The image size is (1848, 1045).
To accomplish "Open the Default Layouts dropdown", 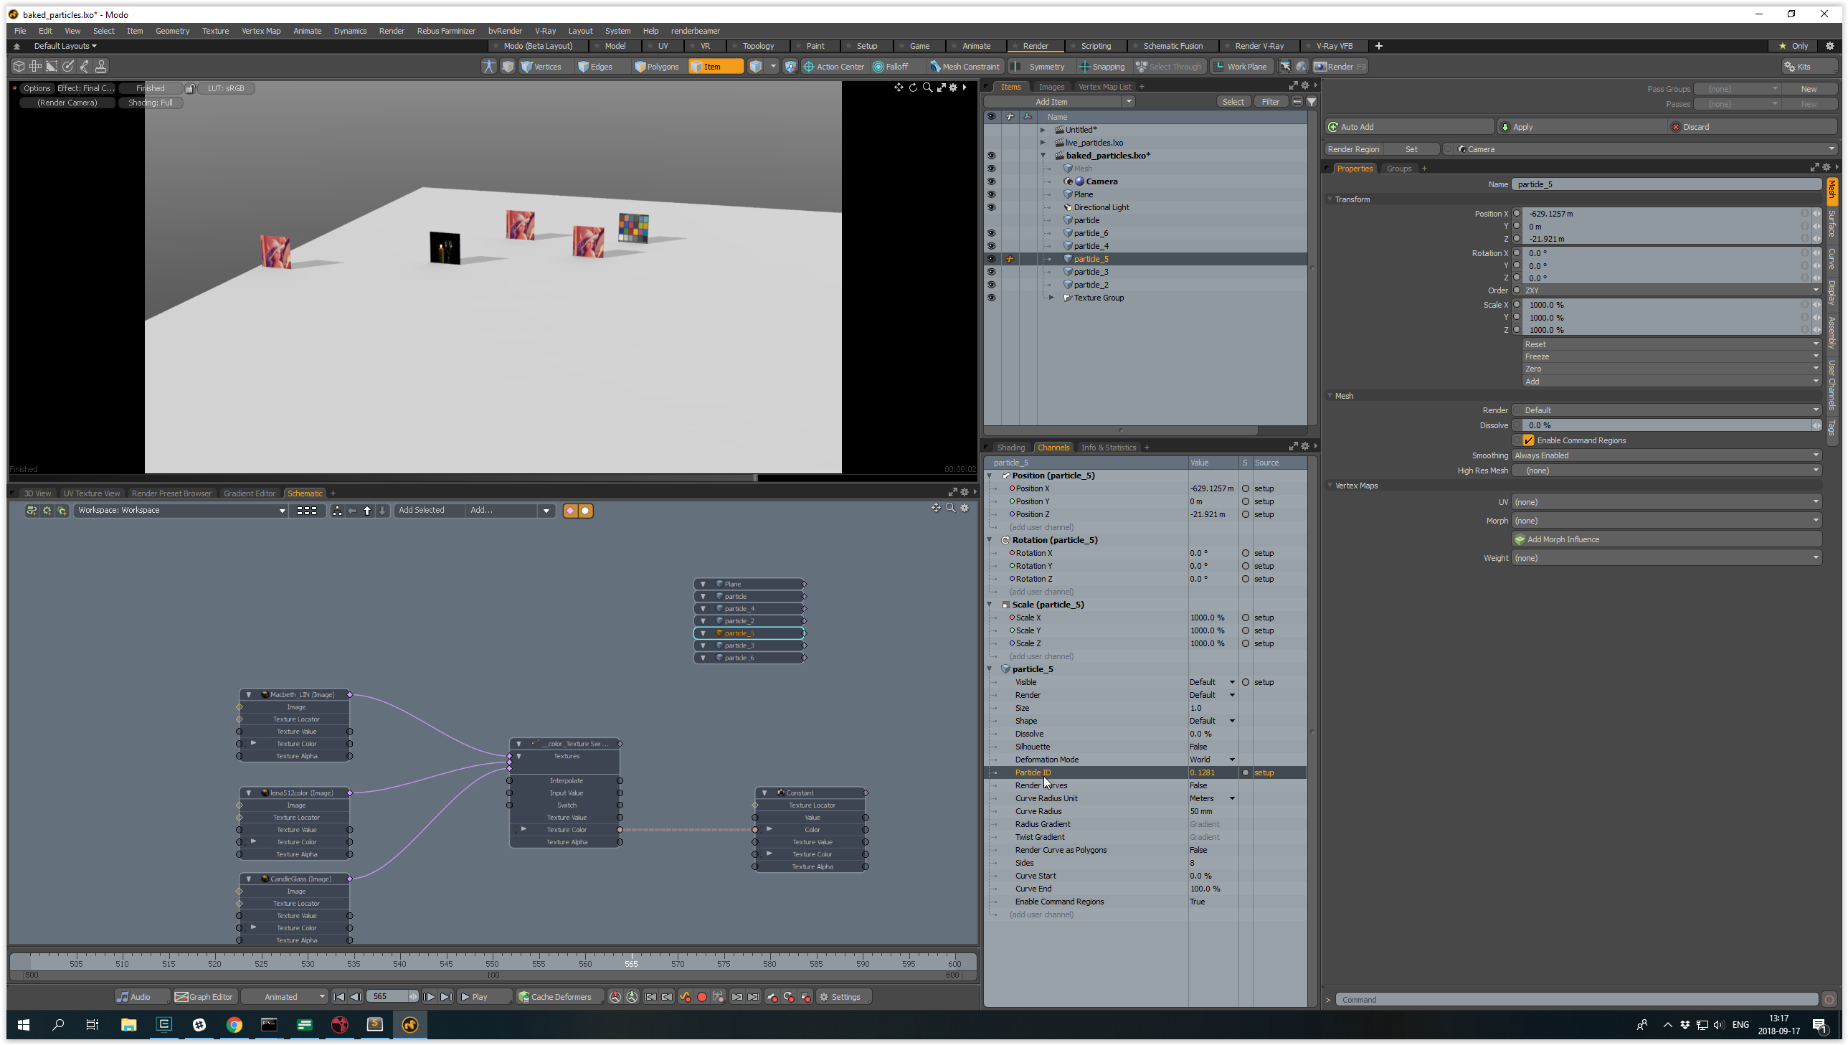I will pos(65,46).
